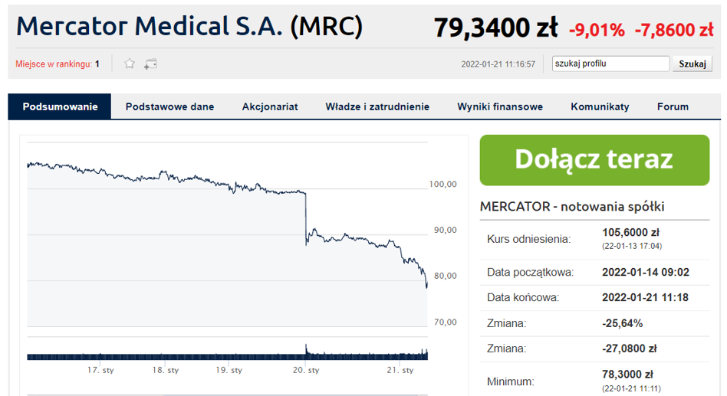Click the green Dołącz teraz button
Screen dimensions: 727x396
pyautogui.click(x=594, y=160)
